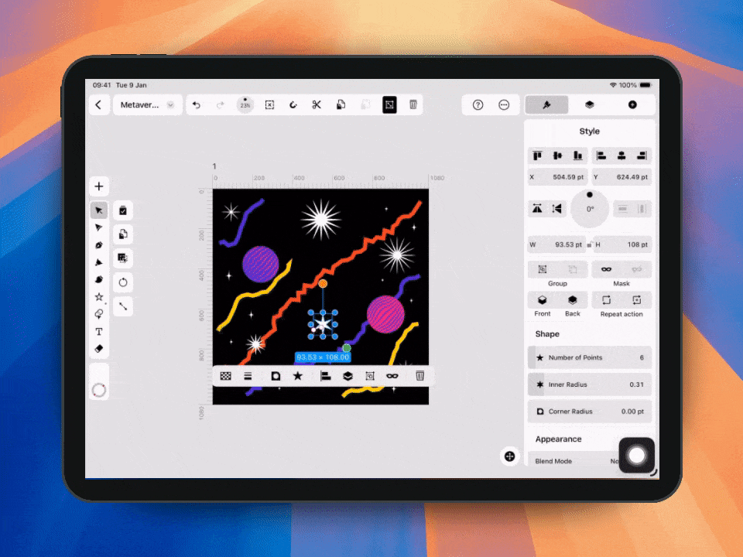Click the AssistiveTouch floating button
The width and height of the screenshot is (743, 557).
636,456
